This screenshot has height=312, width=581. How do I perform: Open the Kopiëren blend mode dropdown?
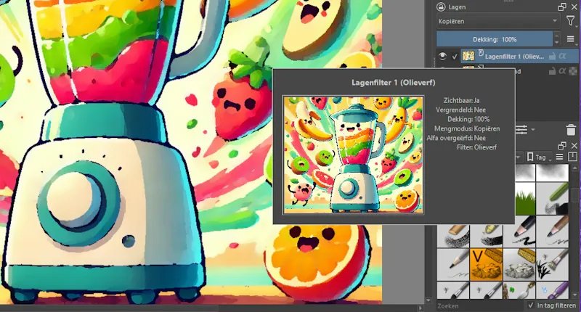[x=498, y=21]
